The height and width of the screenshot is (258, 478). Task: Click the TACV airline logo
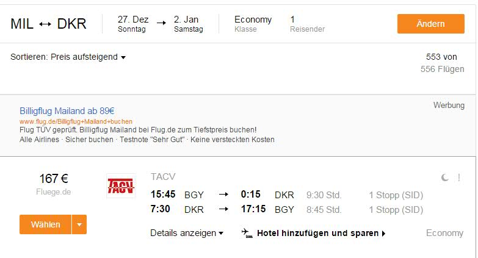coord(121,186)
